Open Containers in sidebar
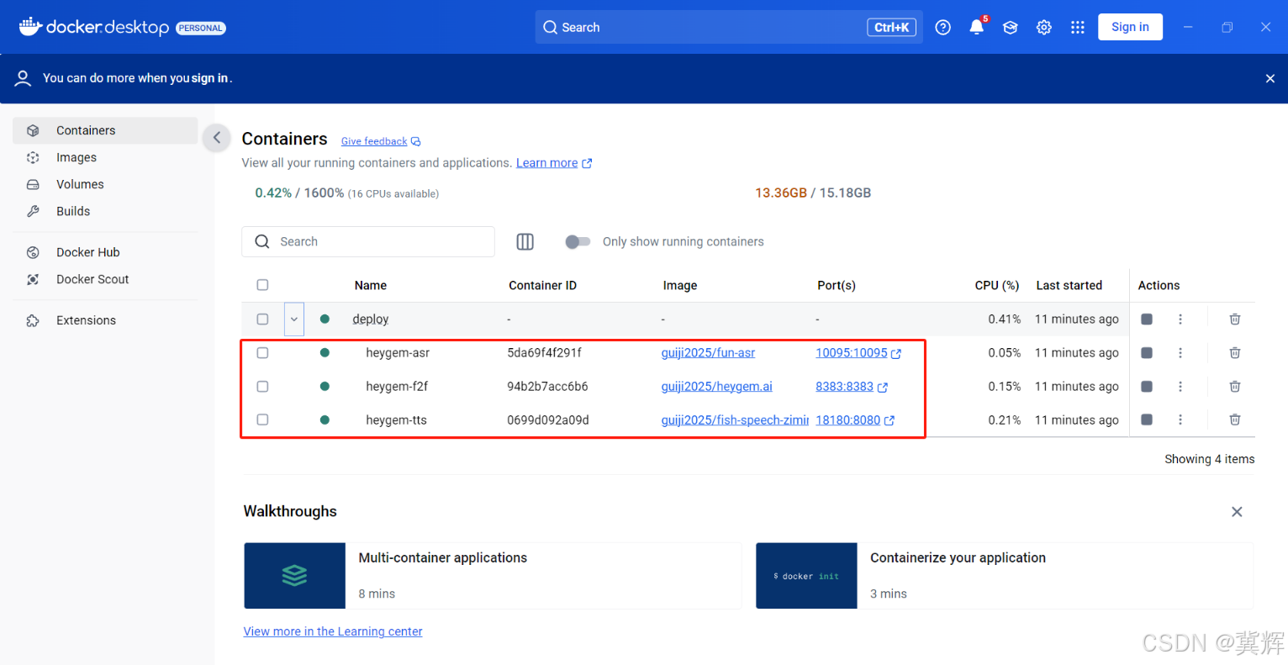1288x665 pixels. (105, 130)
